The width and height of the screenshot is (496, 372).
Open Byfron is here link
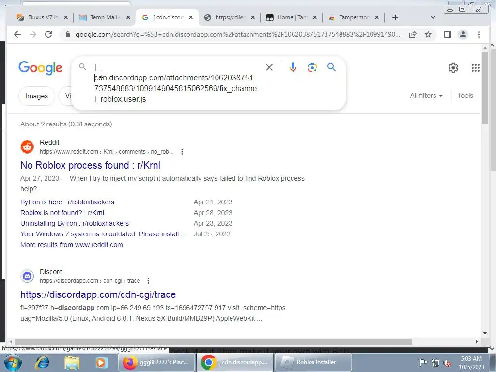tap(67, 202)
